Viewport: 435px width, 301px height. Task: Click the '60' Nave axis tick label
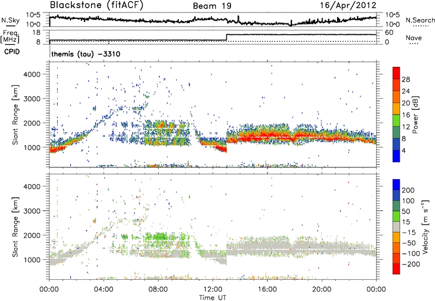[x=389, y=33]
